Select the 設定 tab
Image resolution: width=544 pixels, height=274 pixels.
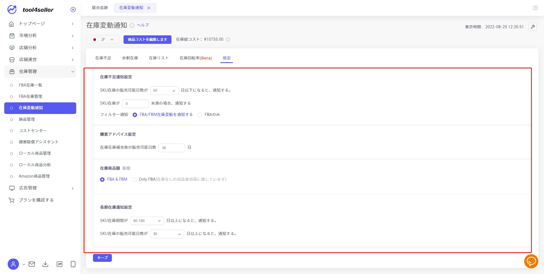coord(227,58)
